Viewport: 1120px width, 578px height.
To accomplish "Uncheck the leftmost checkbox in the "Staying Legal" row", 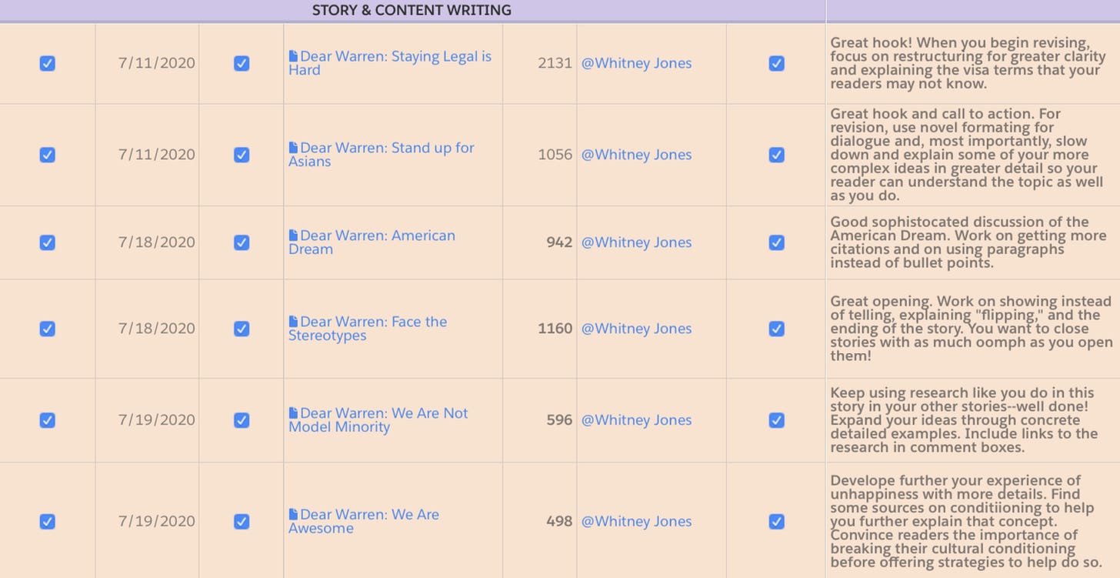I will click(x=47, y=63).
